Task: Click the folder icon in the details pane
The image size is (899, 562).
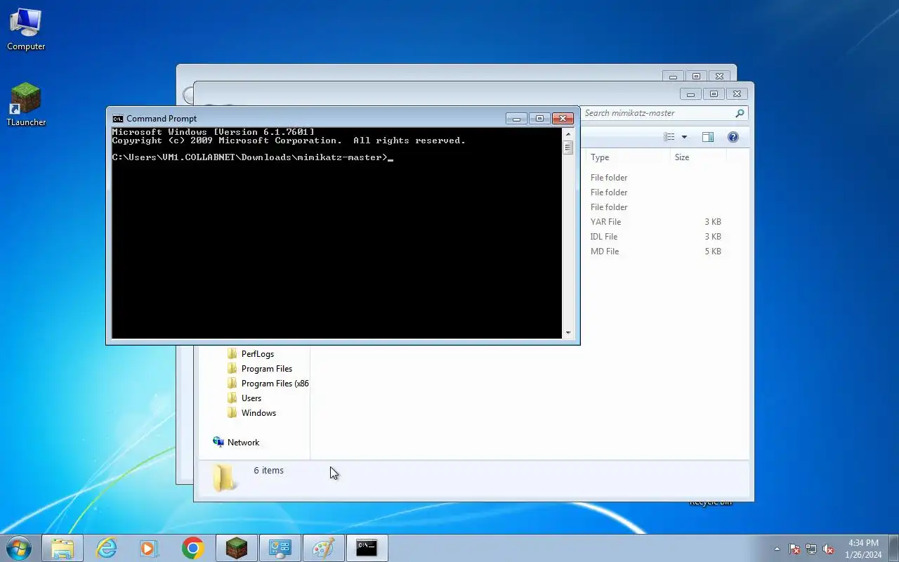Action: click(x=223, y=477)
